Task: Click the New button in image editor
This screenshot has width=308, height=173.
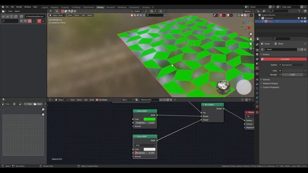Action: click(x=28, y=104)
